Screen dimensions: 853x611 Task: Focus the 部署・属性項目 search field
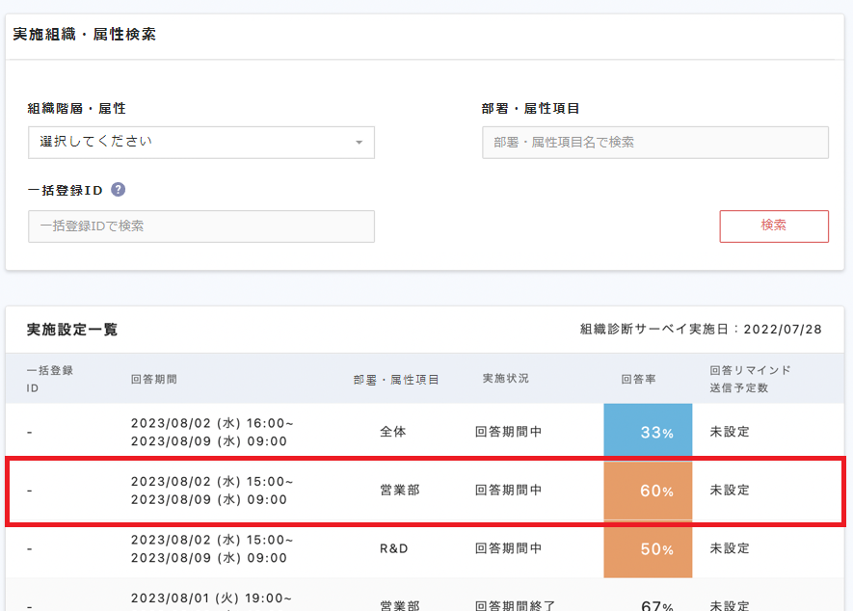(x=654, y=142)
